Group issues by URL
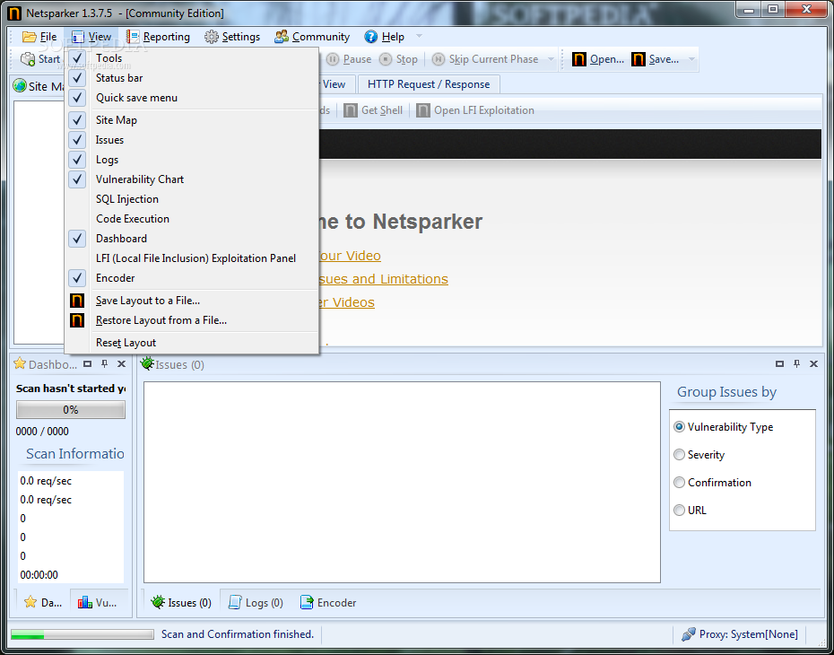This screenshot has width=834, height=655. tap(679, 510)
